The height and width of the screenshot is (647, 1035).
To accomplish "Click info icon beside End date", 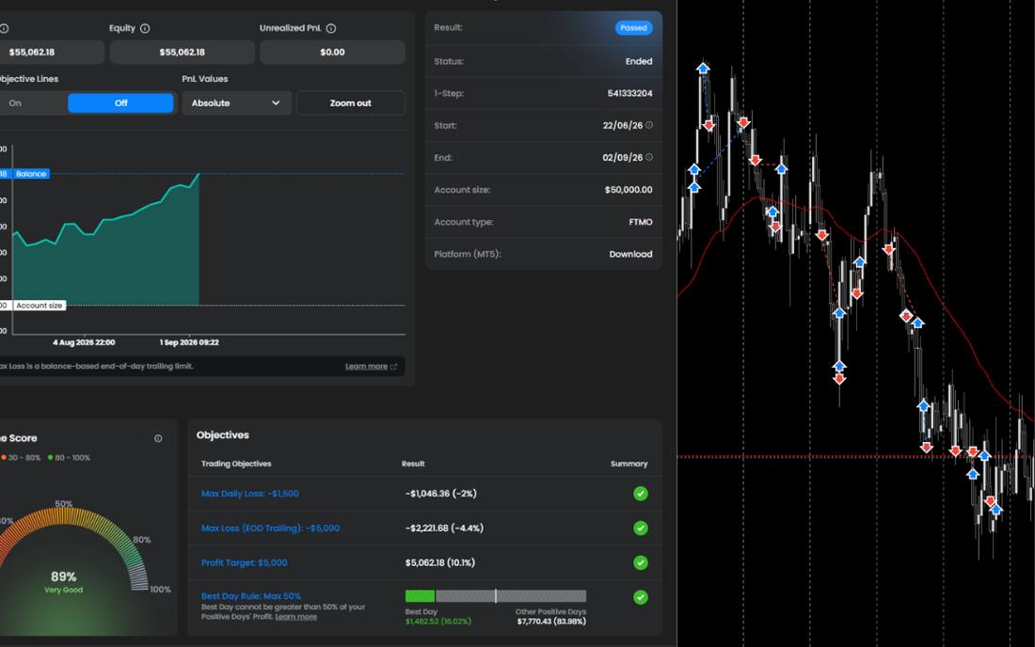I will click(x=649, y=158).
